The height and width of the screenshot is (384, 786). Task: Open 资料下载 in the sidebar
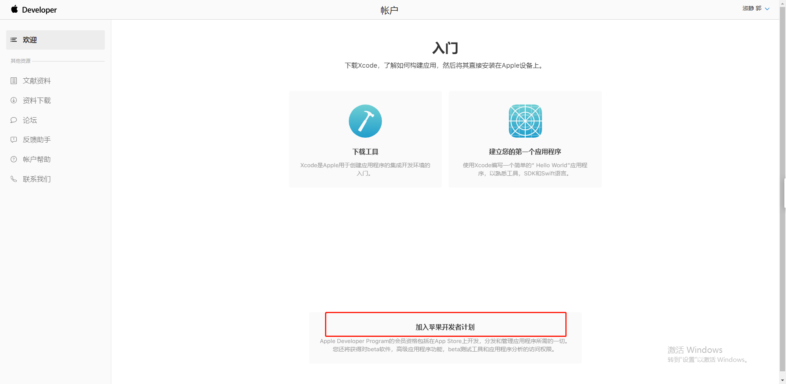(x=37, y=100)
